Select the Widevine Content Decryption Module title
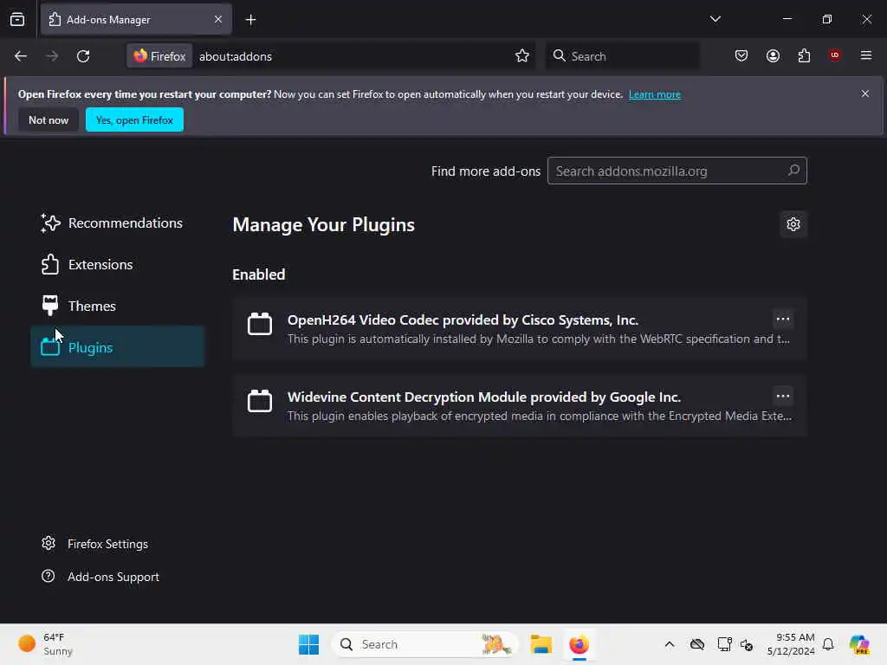 point(483,397)
